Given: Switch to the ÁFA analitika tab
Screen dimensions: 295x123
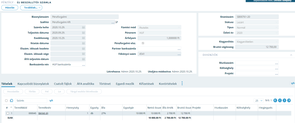Looking at the screenshot, I should [x=86, y=84].
